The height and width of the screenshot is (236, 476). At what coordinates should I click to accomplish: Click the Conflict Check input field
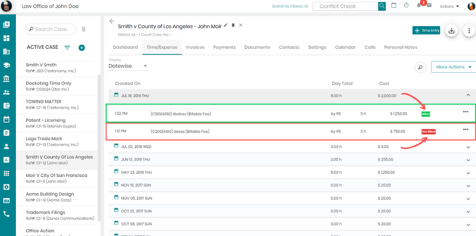click(x=345, y=6)
